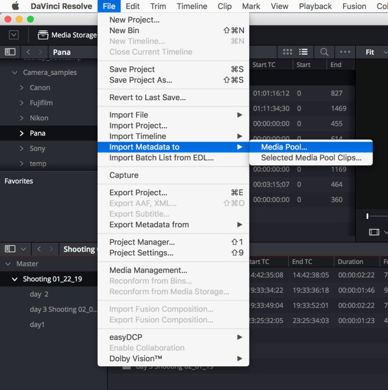The height and width of the screenshot is (390, 388).
Task: Toggle the media storage sidebar panel icon
Action: (10, 52)
